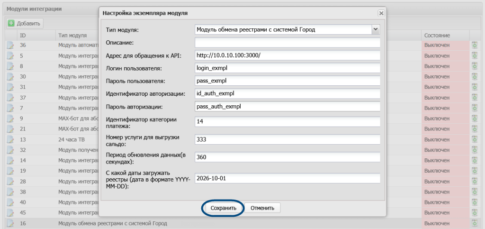
Task: Edit icon for row ID 16 Город module
Action: [x=11, y=223]
